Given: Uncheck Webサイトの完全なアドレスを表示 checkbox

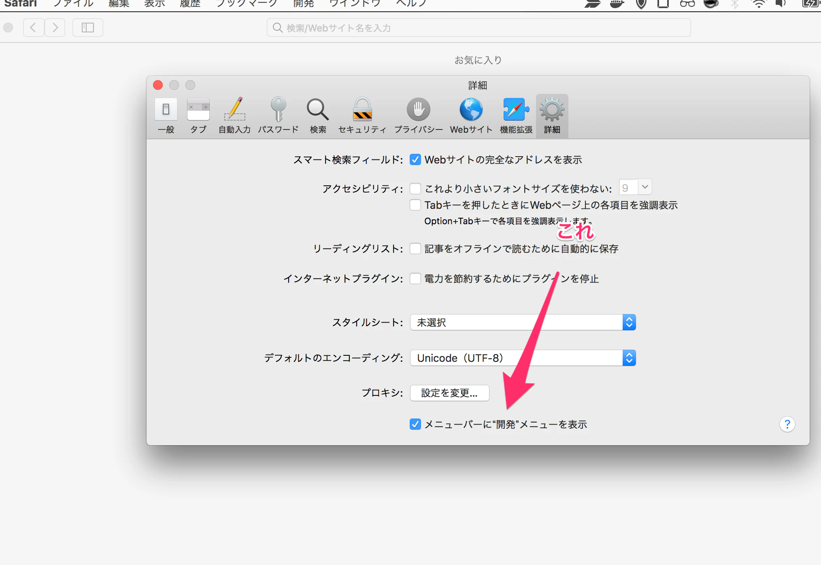Looking at the screenshot, I should tap(415, 159).
